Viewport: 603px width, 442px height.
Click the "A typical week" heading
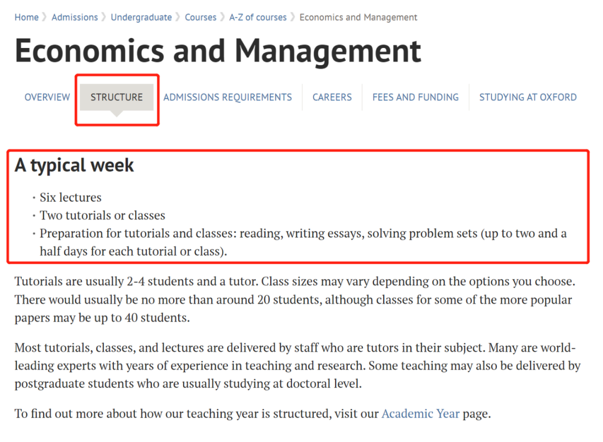[x=74, y=166]
